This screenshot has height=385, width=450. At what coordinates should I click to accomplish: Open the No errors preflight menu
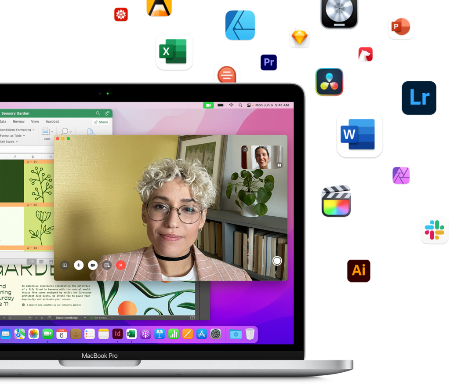102,318
